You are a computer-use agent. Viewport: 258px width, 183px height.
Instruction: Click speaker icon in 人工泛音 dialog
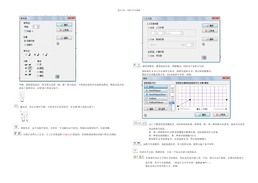[204, 58]
